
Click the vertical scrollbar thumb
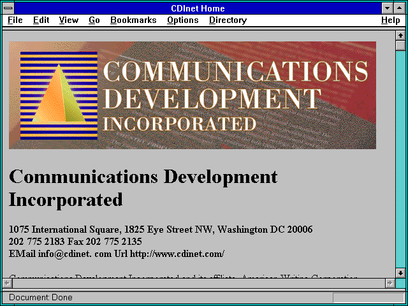click(x=400, y=45)
